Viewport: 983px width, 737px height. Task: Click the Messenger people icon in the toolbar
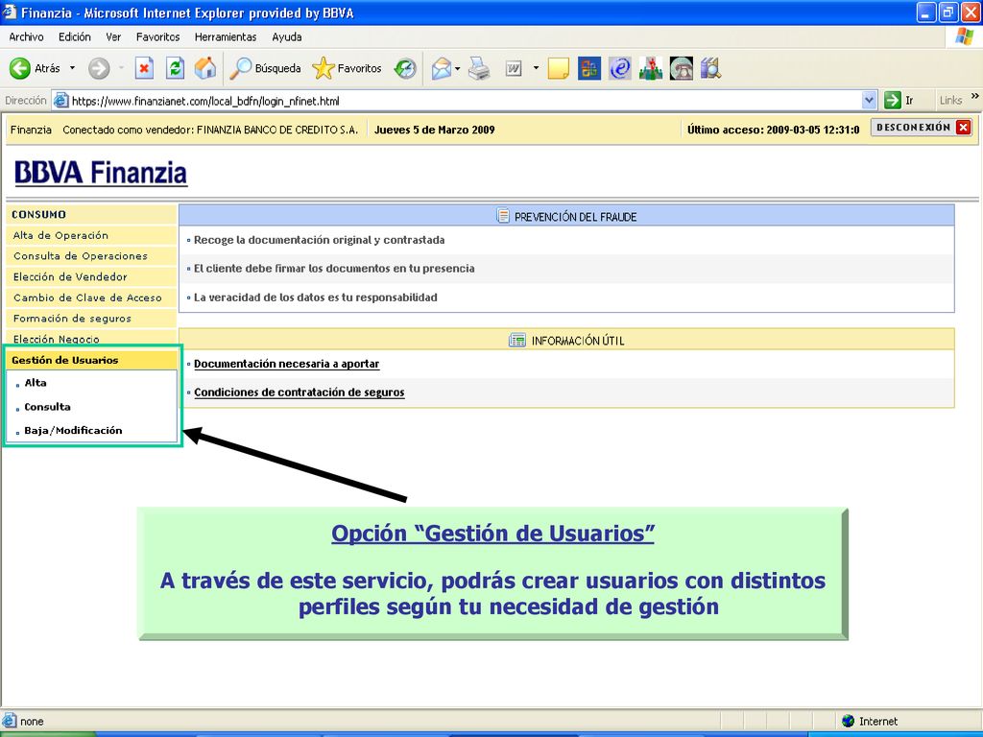click(x=650, y=68)
